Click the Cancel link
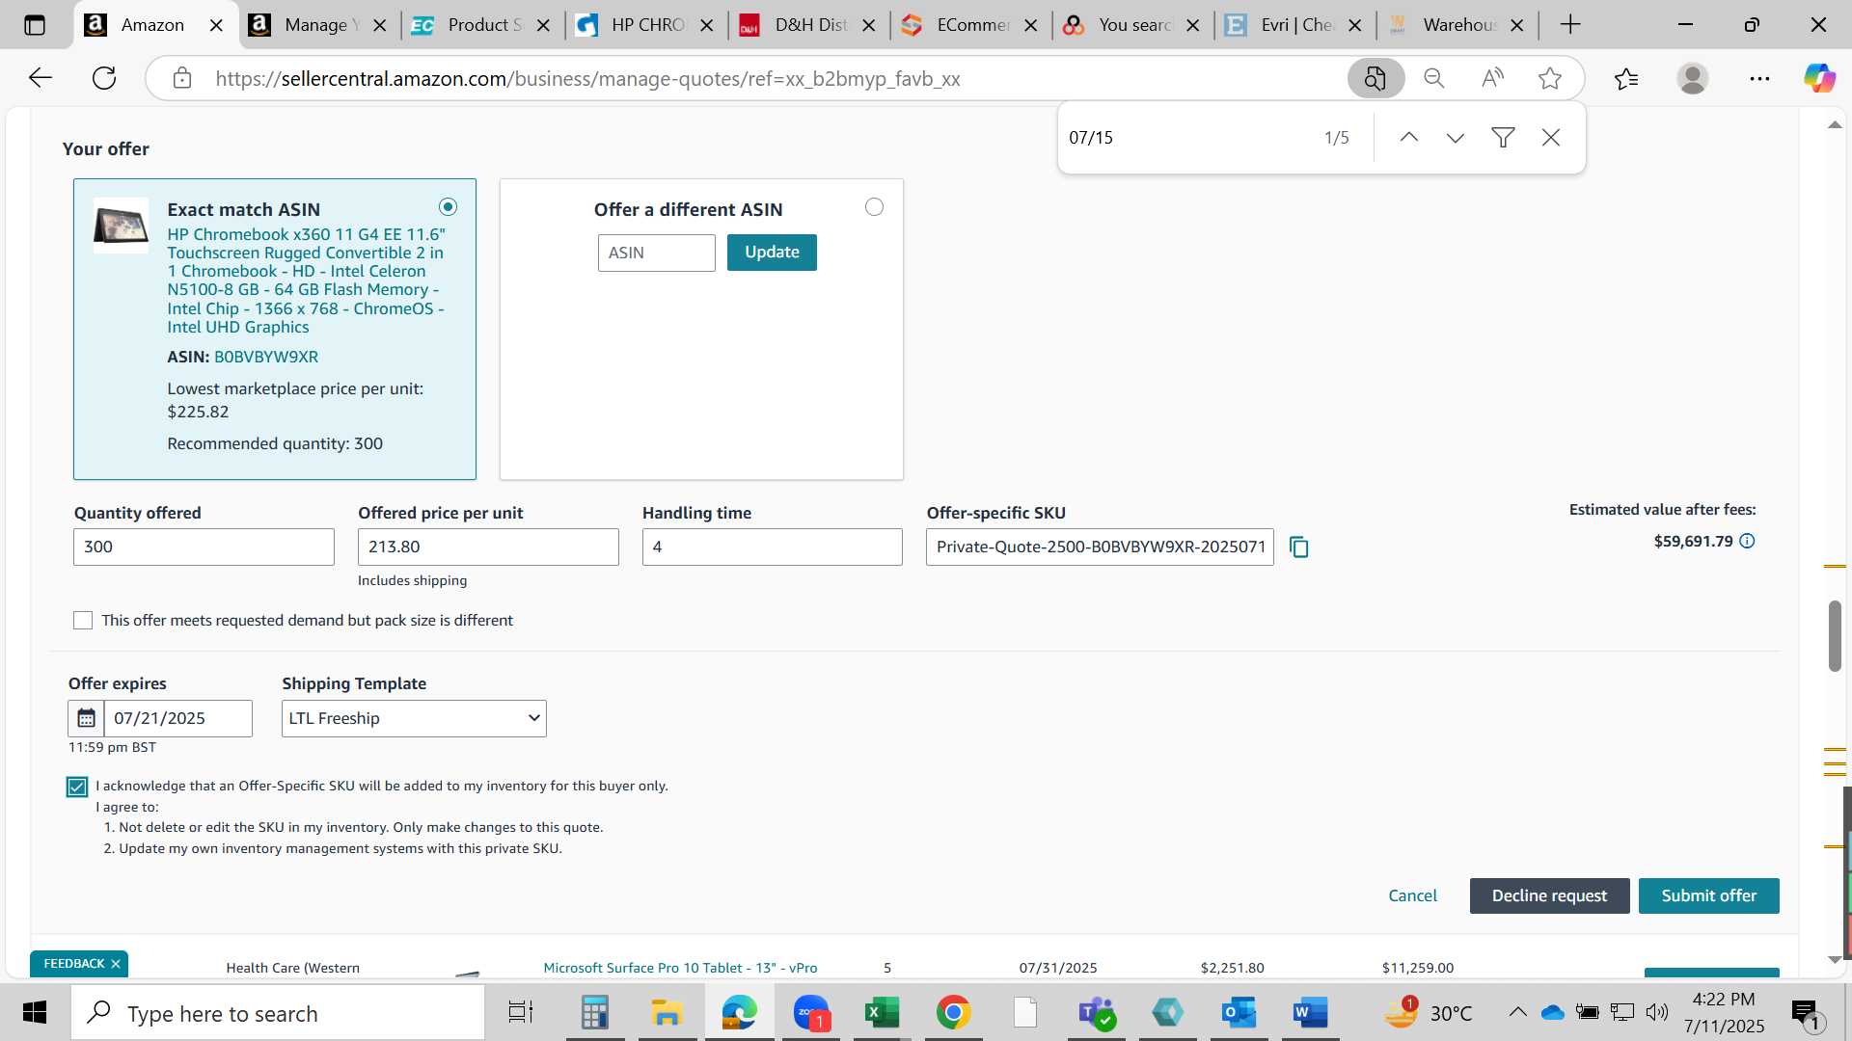The height and width of the screenshot is (1041, 1852). [x=1412, y=896]
